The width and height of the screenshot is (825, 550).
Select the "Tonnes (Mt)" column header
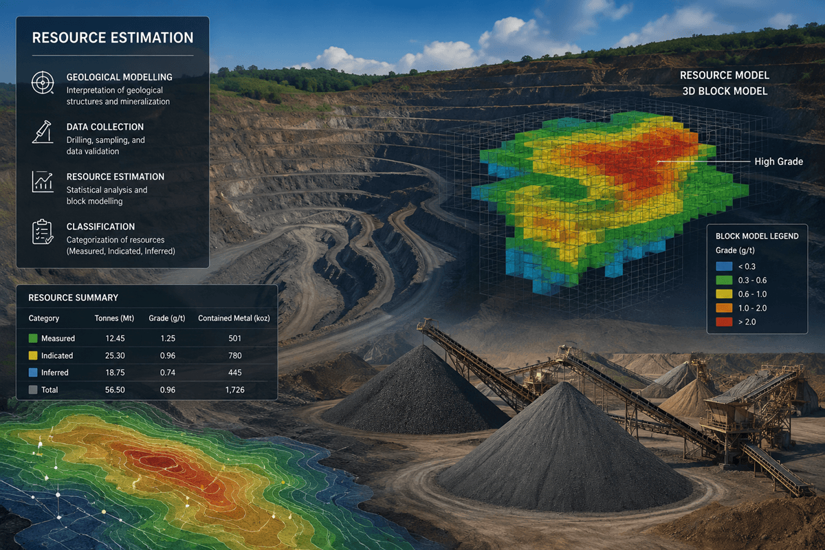pyautogui.click(x=114, y=318)
